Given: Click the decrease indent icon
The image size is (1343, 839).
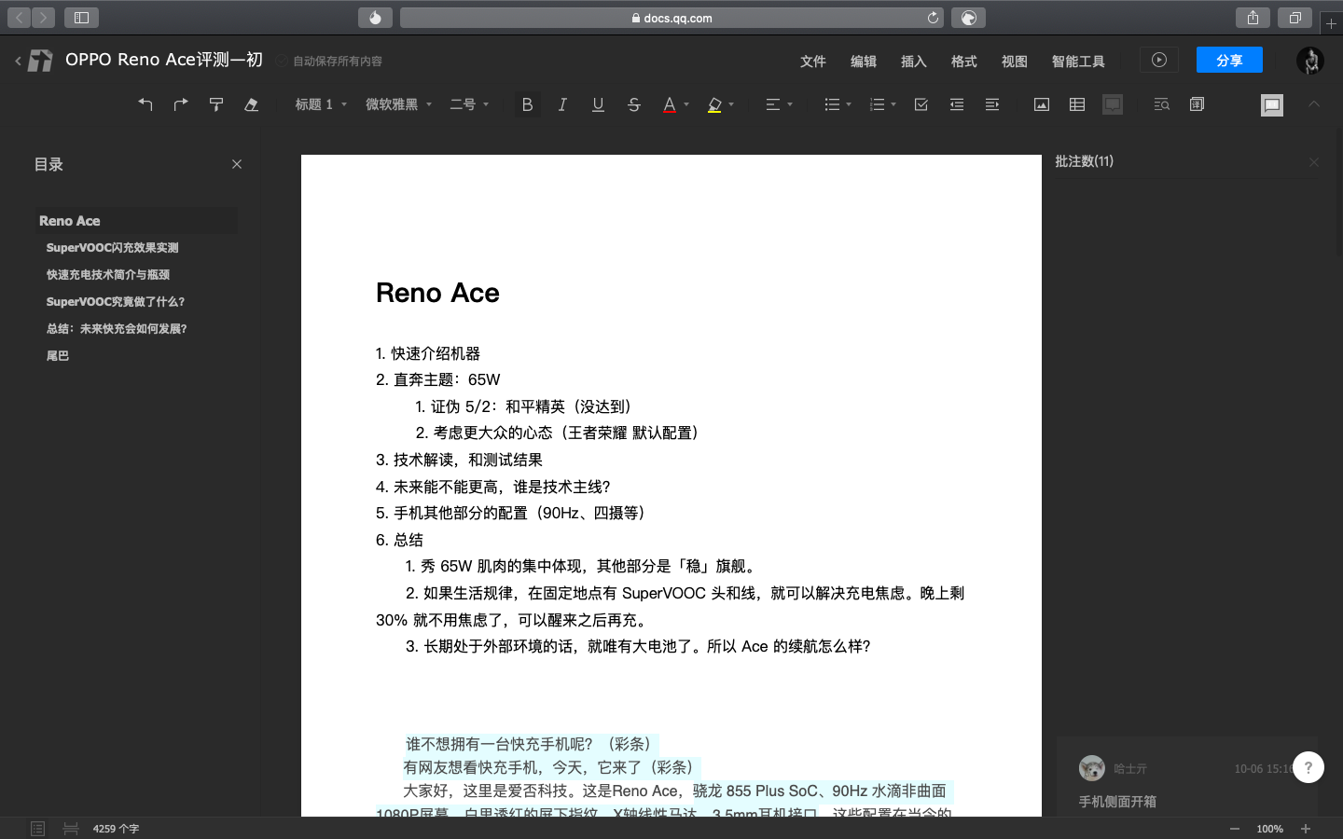Looking at the screenshot, I should pos(957,104).
